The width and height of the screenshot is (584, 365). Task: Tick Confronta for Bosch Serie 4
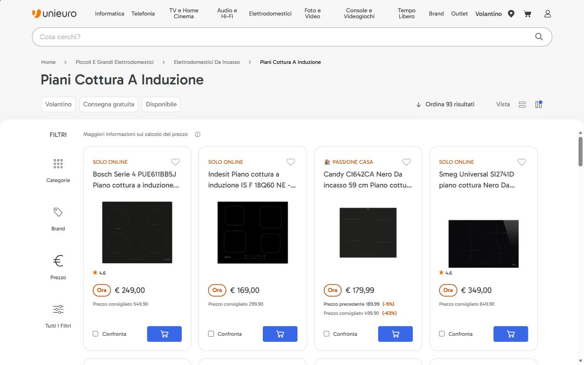(95, 334)
